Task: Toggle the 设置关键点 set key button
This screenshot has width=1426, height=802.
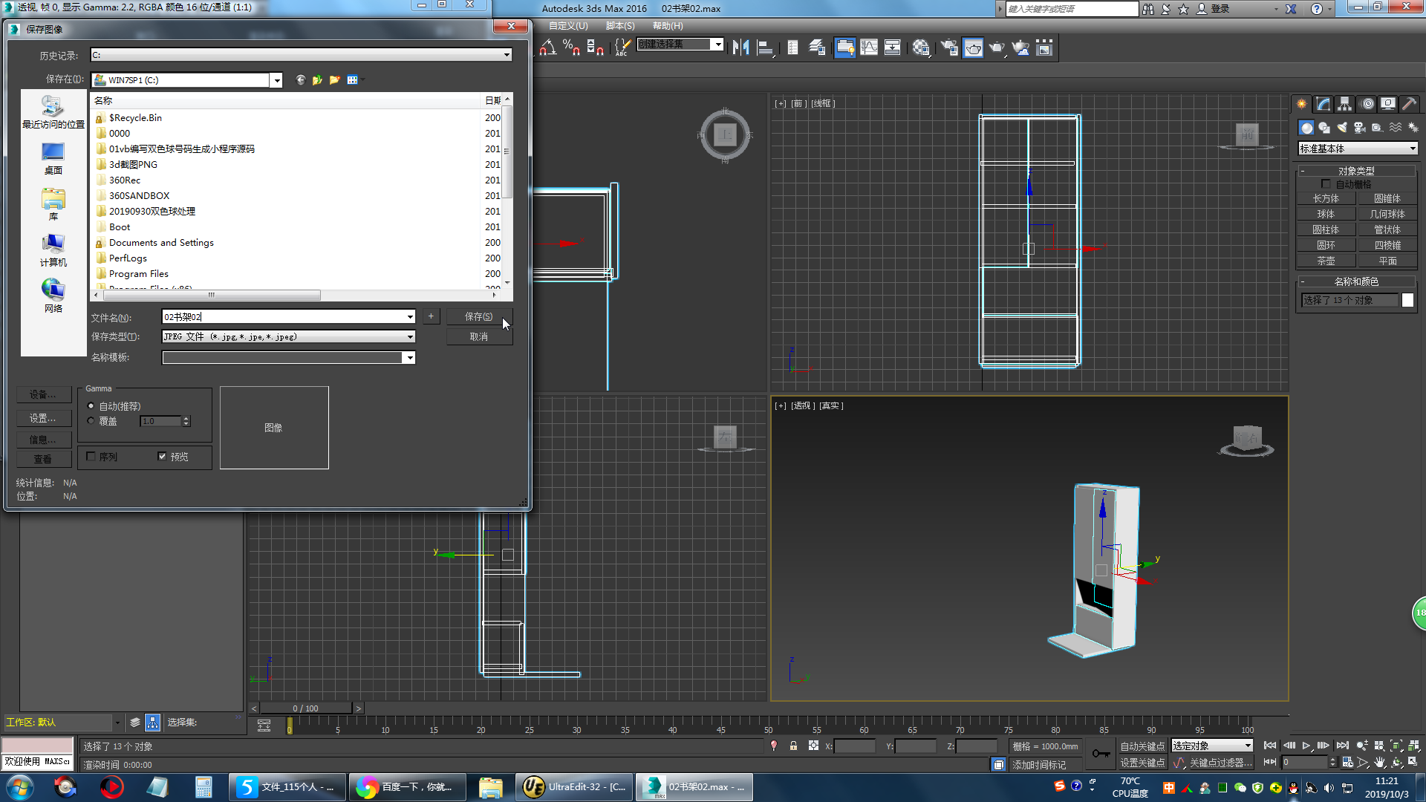Action: pyautogui.click(x=1142, y=763)
